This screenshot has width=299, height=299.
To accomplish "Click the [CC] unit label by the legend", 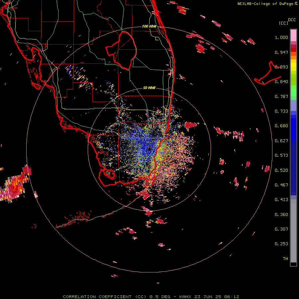I will (x=283, y=23).
